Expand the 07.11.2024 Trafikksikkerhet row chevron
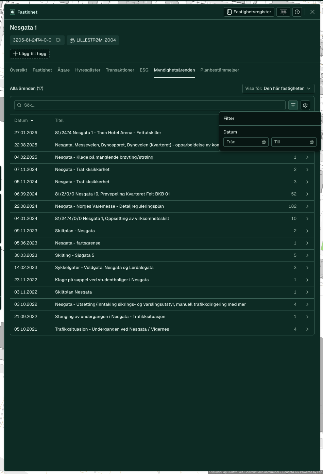323x474 pixels. [x=307, y=170]
